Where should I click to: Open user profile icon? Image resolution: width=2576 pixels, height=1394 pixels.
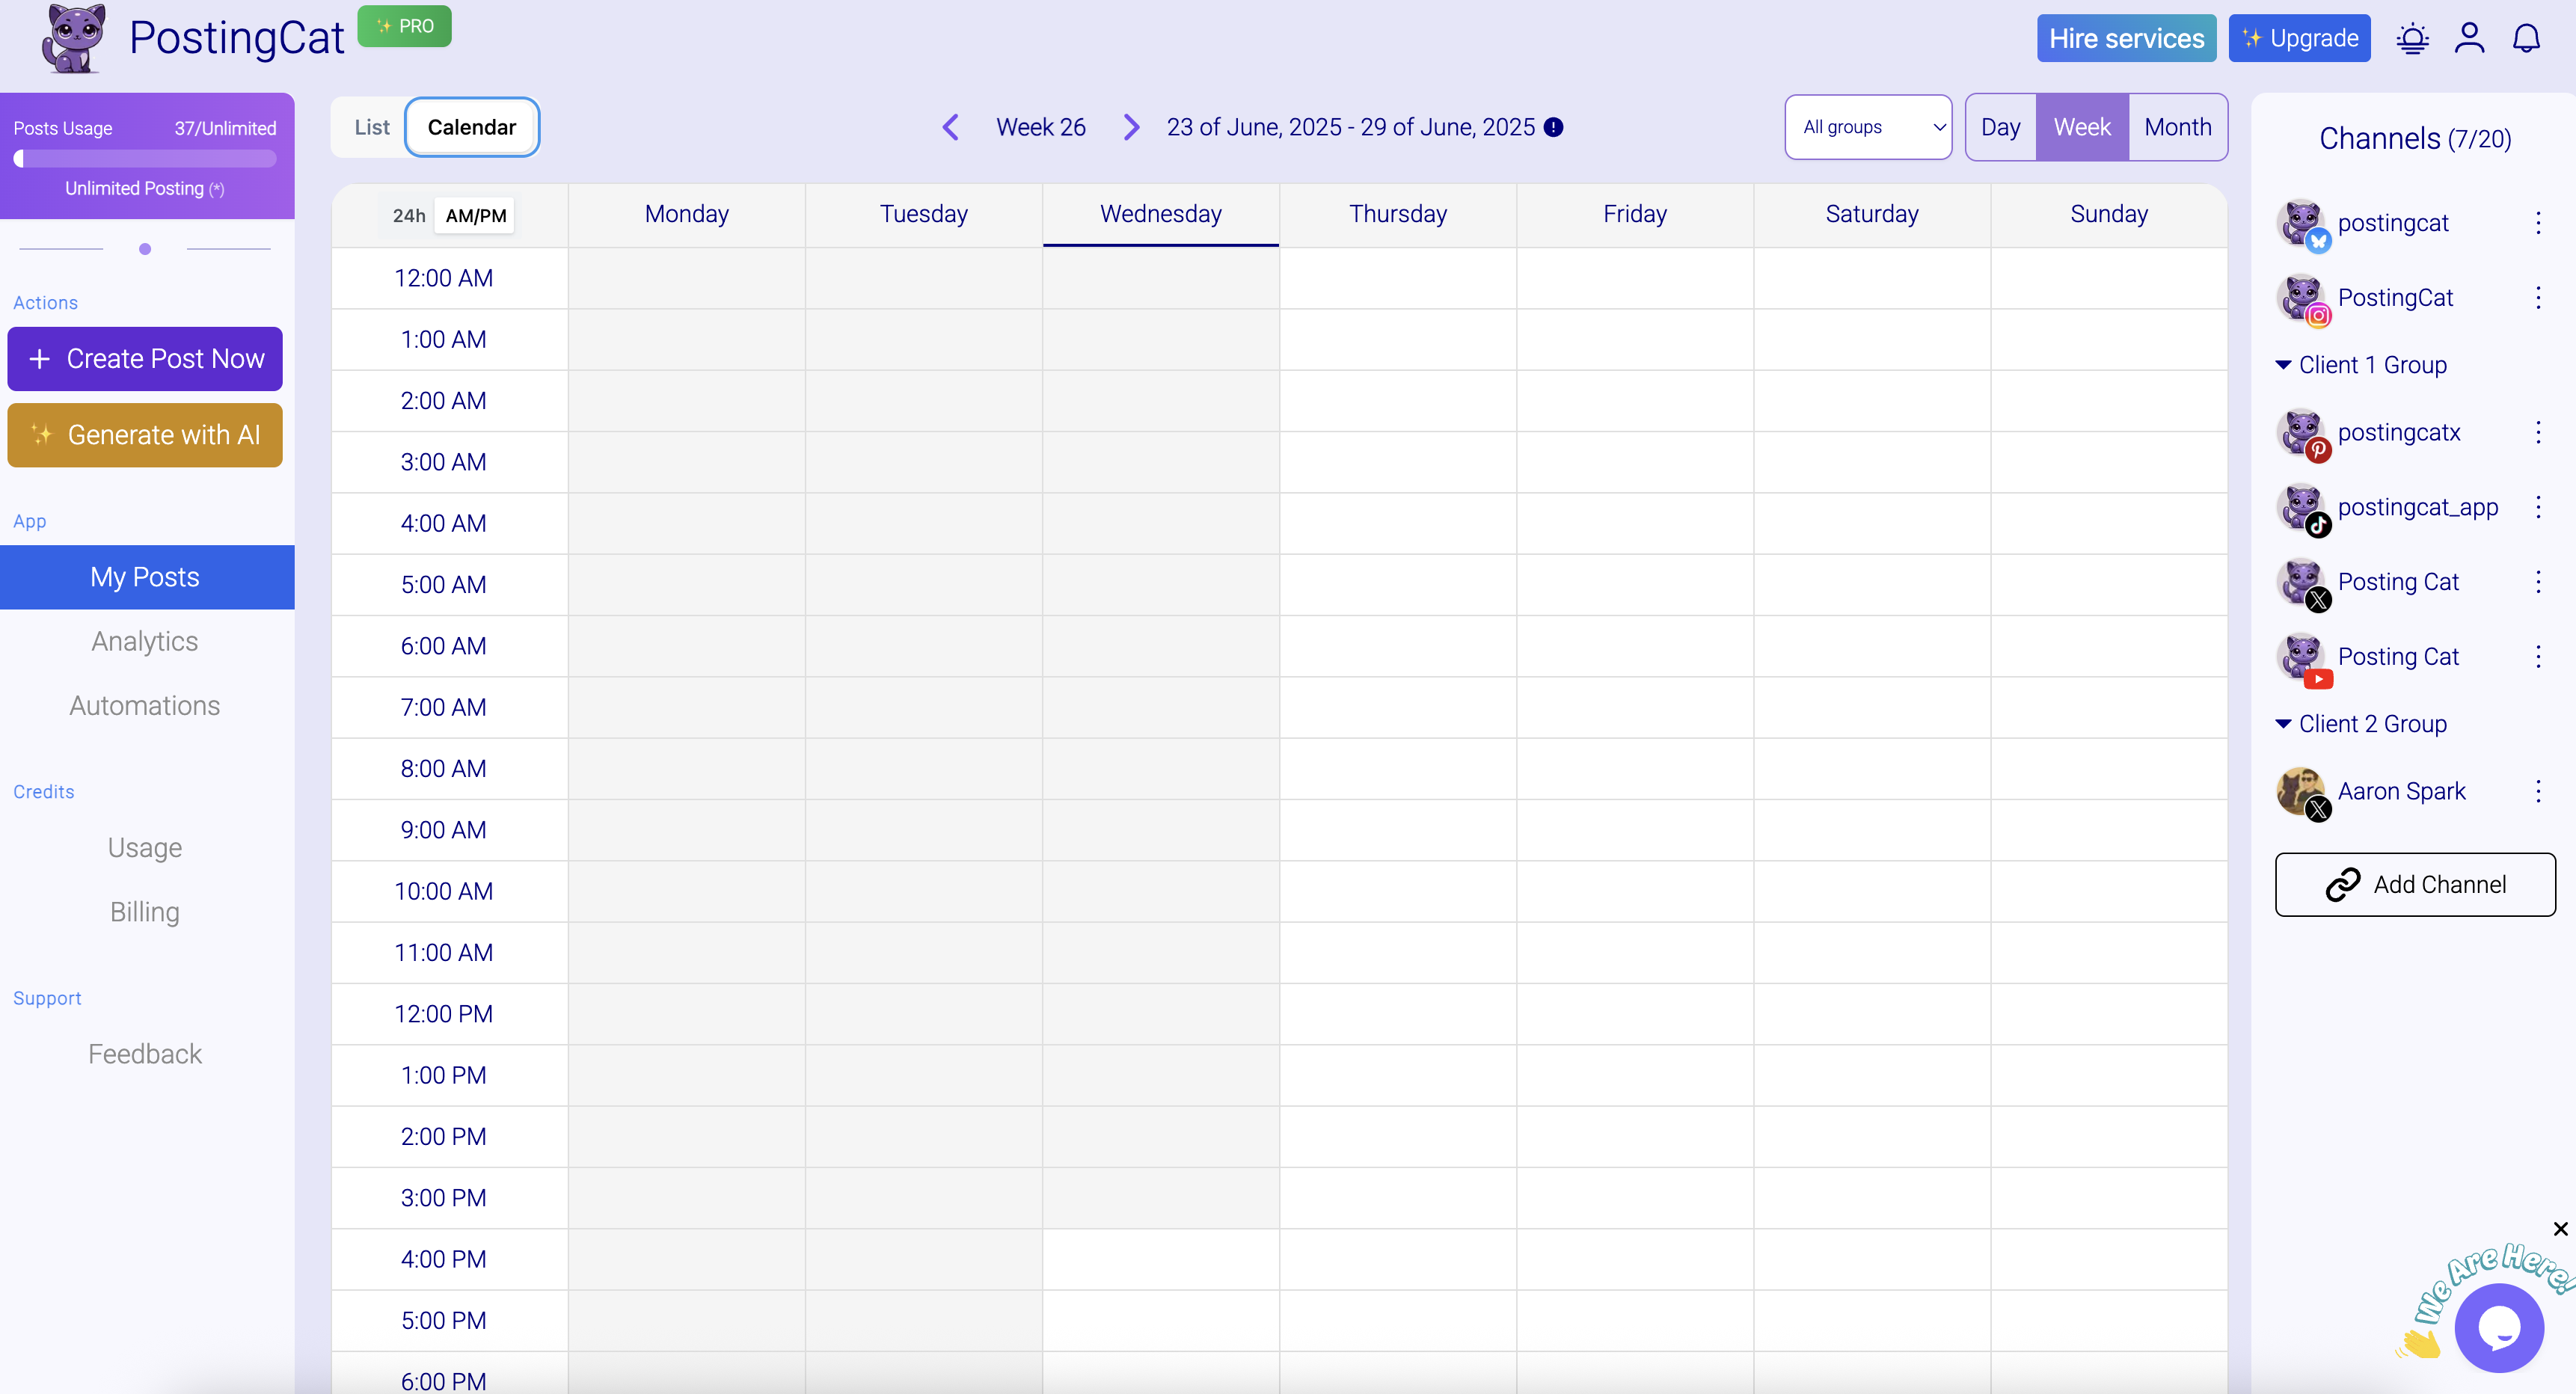(x=2469, y=39)
